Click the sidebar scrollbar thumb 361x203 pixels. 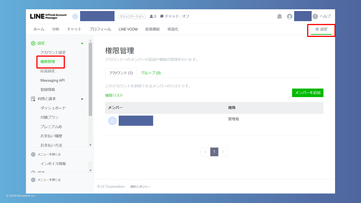pyautogui.click(x=90, y=79)
